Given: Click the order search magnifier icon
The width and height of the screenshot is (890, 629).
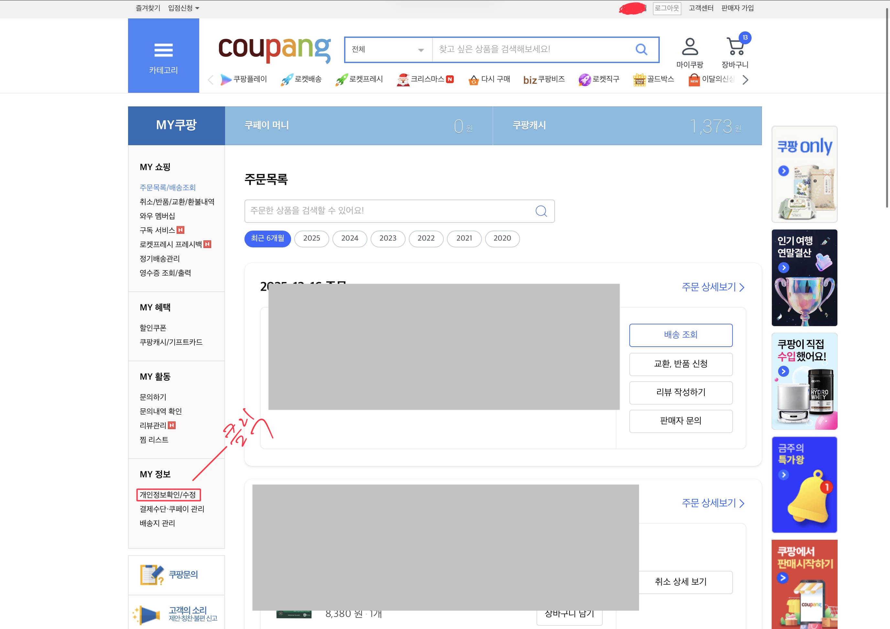Looking at the screenshot, I should pos(541,211).
